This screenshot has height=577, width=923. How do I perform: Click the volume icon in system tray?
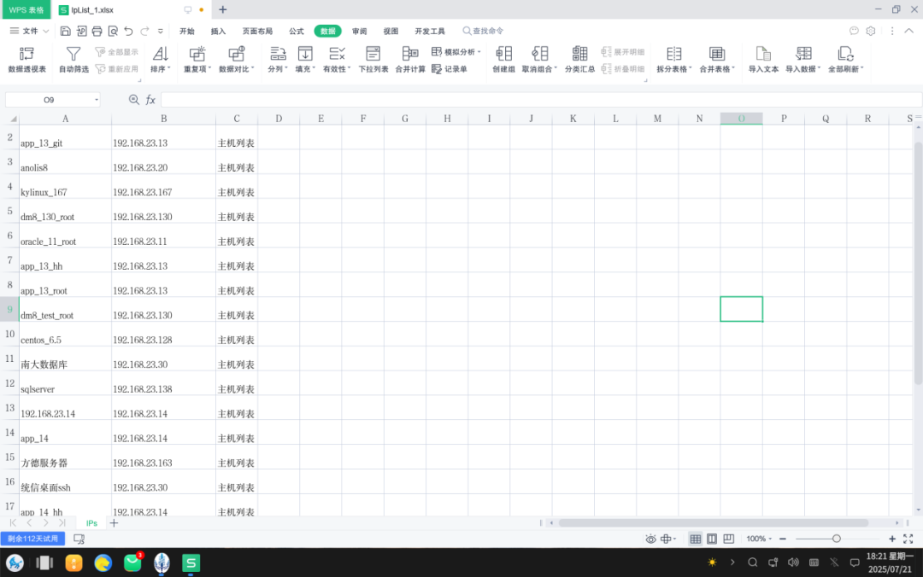[x=793, y=562]
